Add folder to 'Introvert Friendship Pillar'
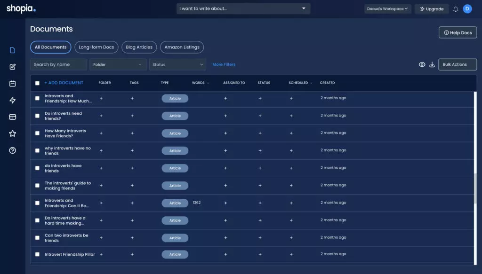The height and width of the screenshot is (274, 482). [x=101, y=254]
